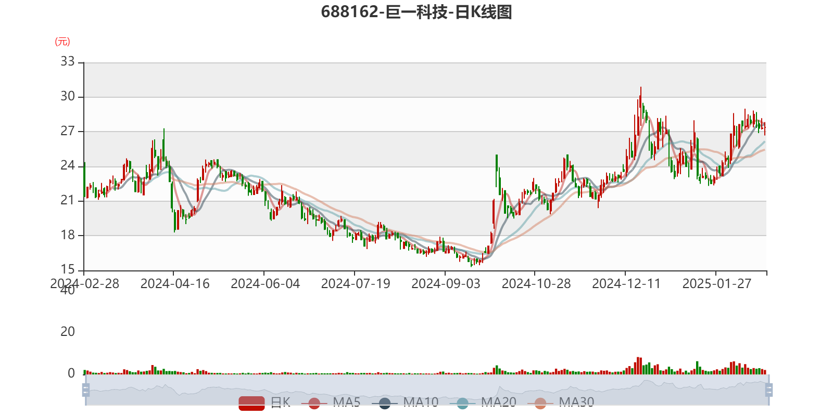The image size is (833, 416).
Task: Click the 2025-01-27 date label
Action: point(717,284)
